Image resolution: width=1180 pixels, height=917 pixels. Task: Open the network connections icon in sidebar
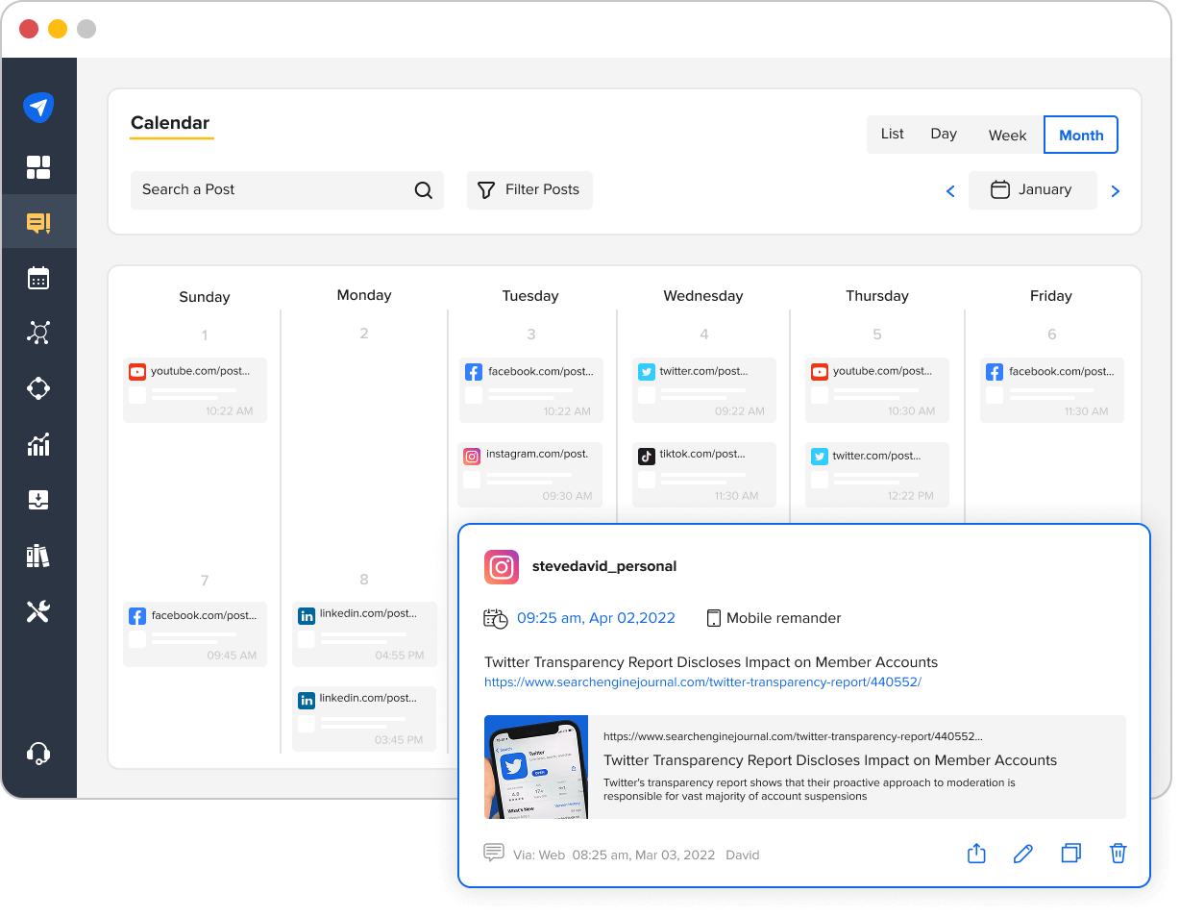38,333
